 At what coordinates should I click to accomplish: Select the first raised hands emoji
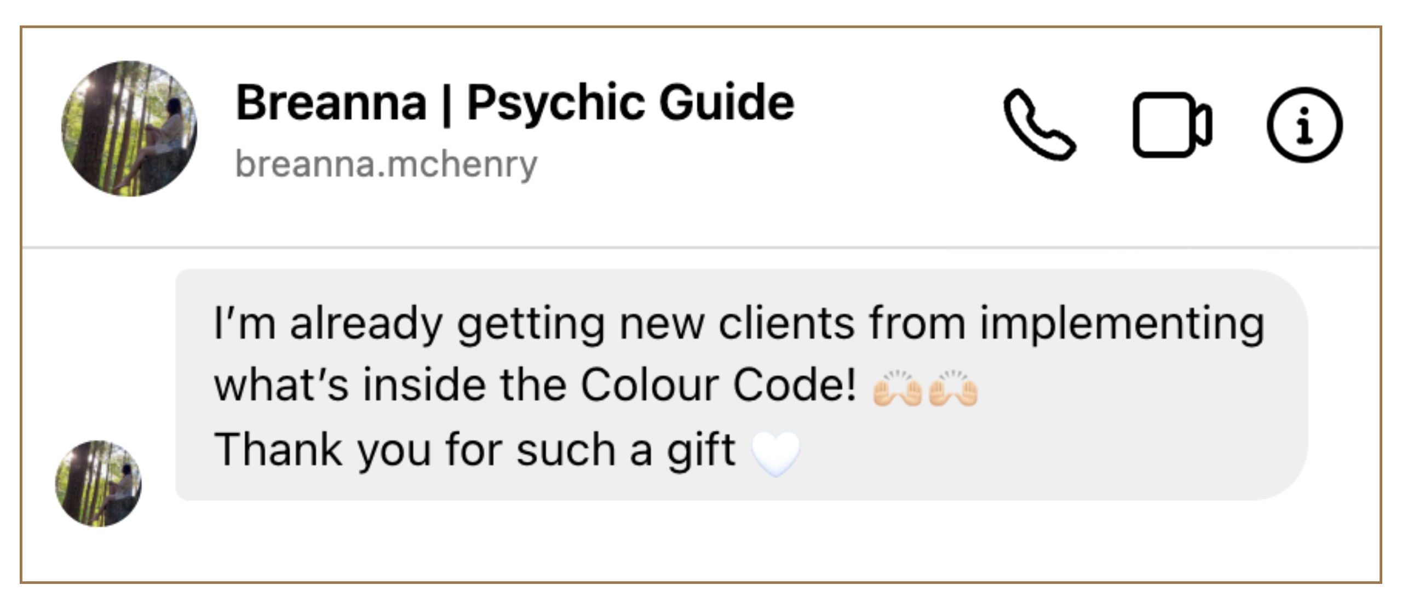coord(898,388)
